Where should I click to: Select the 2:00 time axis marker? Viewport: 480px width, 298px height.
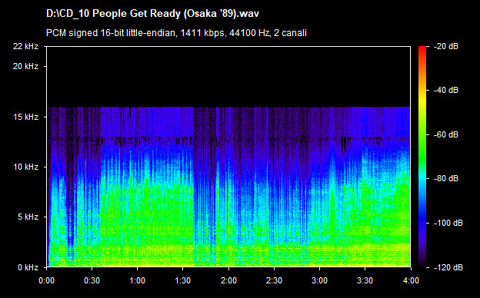228,280
